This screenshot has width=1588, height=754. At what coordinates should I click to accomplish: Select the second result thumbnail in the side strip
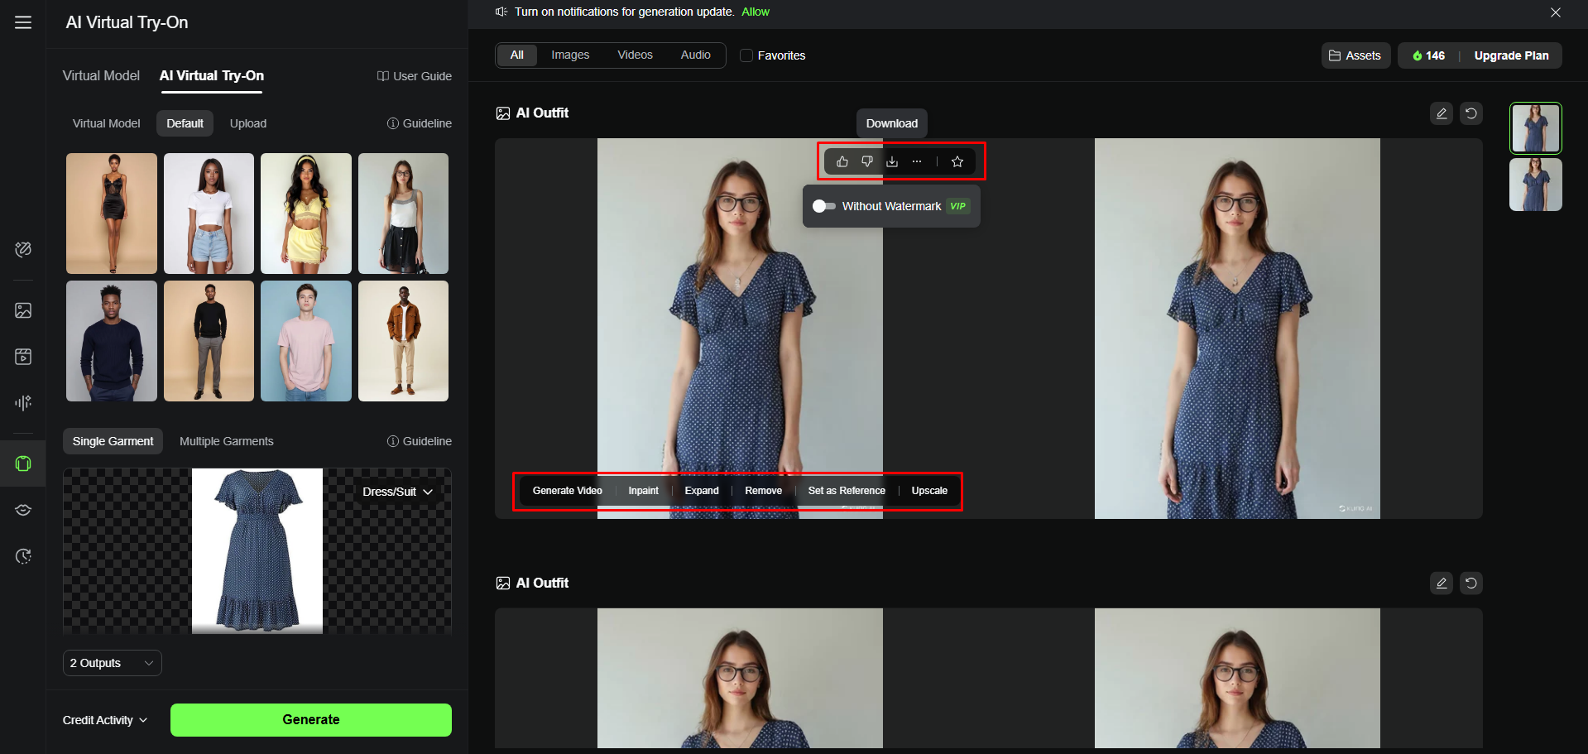point(1536,185)
